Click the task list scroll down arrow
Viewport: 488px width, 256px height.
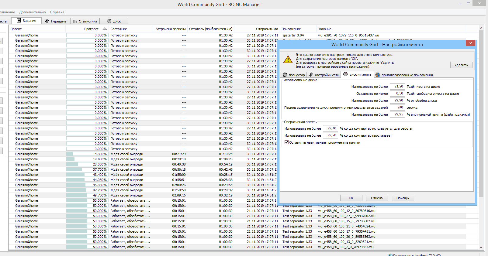481,247
